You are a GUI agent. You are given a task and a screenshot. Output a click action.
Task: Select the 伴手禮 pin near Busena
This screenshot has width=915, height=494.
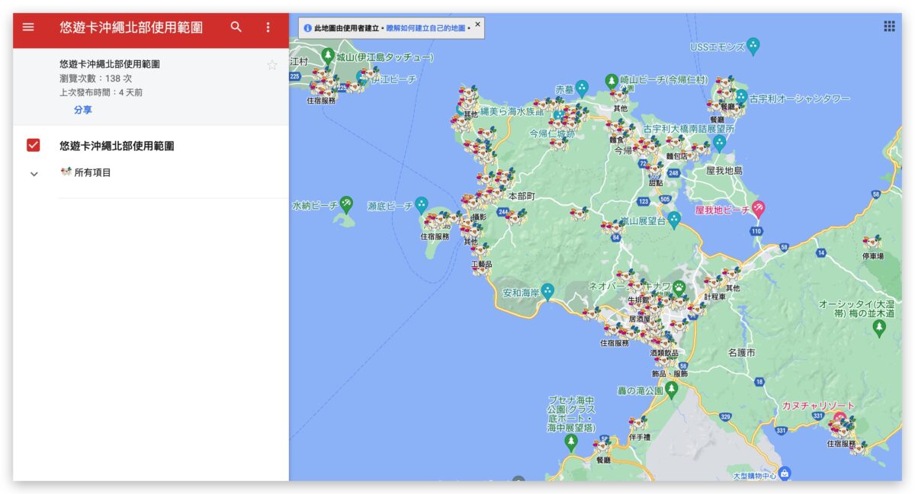pos(638,423)
